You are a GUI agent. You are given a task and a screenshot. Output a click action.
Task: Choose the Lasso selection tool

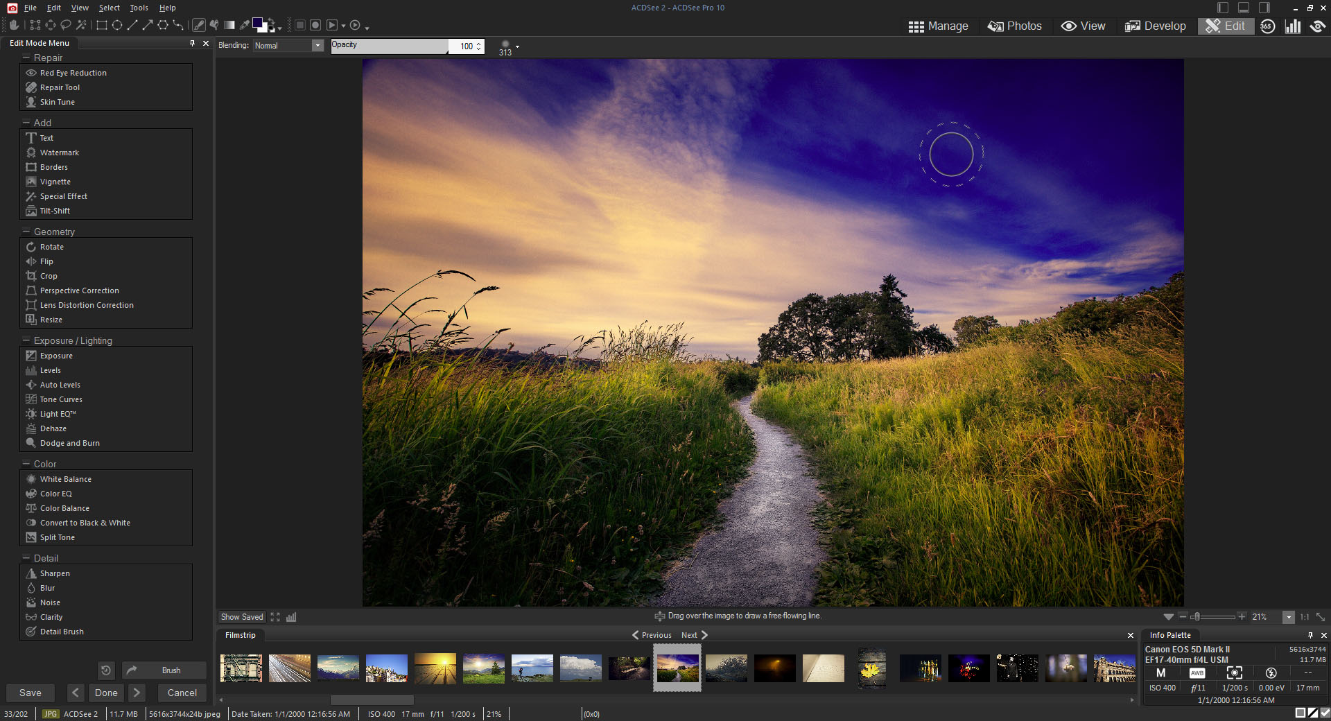[x=66, y=25]
